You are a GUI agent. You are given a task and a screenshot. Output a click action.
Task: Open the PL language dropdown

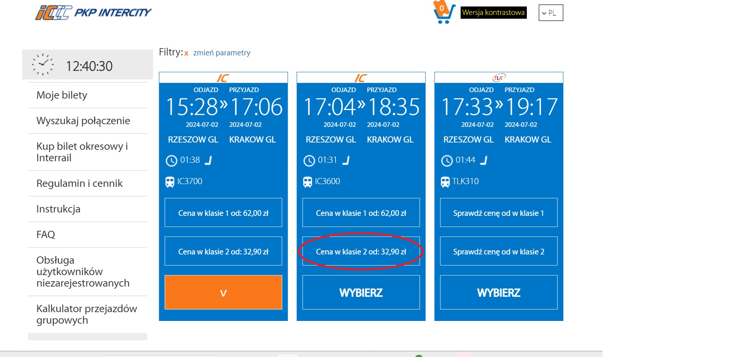(551, 13)
